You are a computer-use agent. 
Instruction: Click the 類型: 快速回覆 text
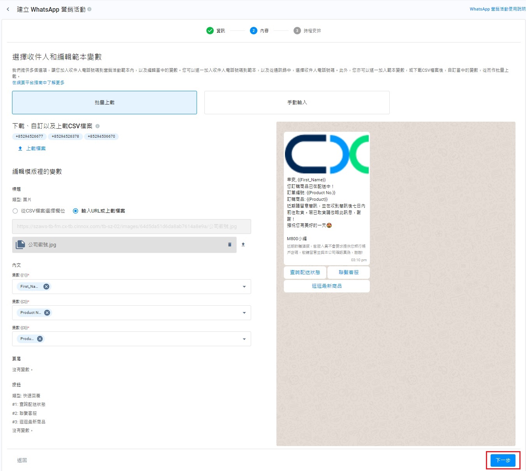pos(26,396)
